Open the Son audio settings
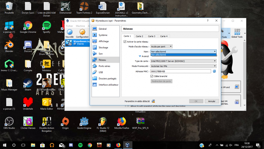The height and width of the screenshot is (149, 264). pos(101,54)
